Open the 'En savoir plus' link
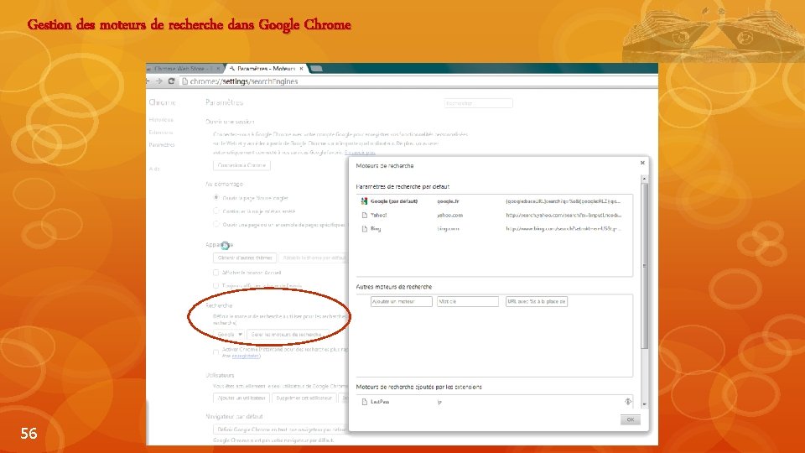The height and width of the screenshot is (453, 805). pyautogui.click(x=360, y=153)
